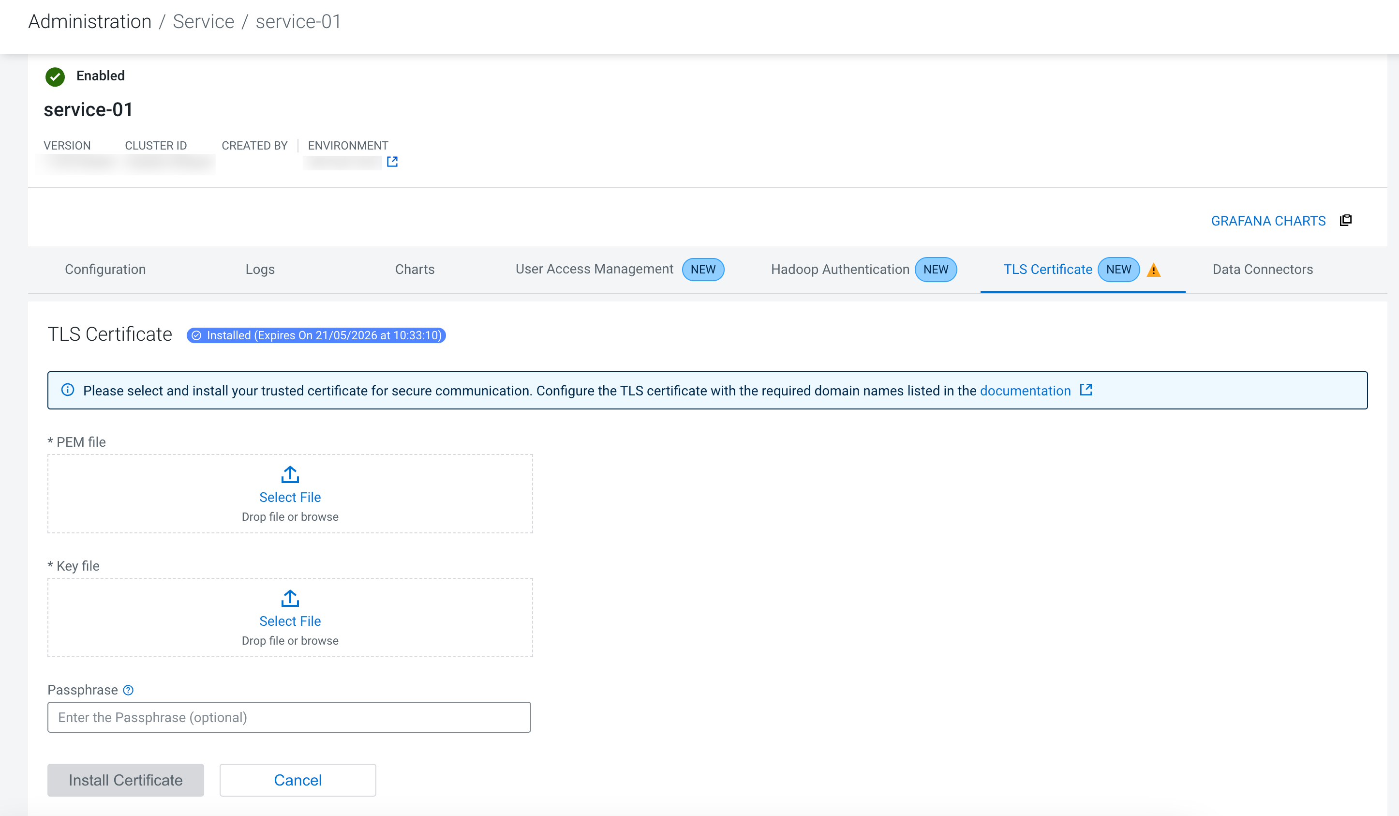This screenshot has height=816, width=1399.
Task: Click the documentation hyperlink
Action: point(1025,391)
